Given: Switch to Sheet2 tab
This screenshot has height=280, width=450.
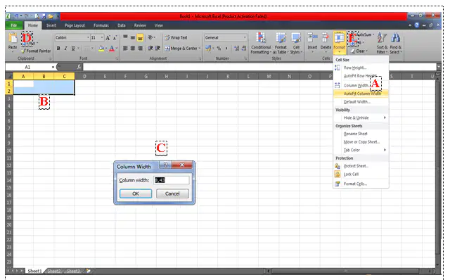Looking at the screenshot, I should (x=54, y=271).
